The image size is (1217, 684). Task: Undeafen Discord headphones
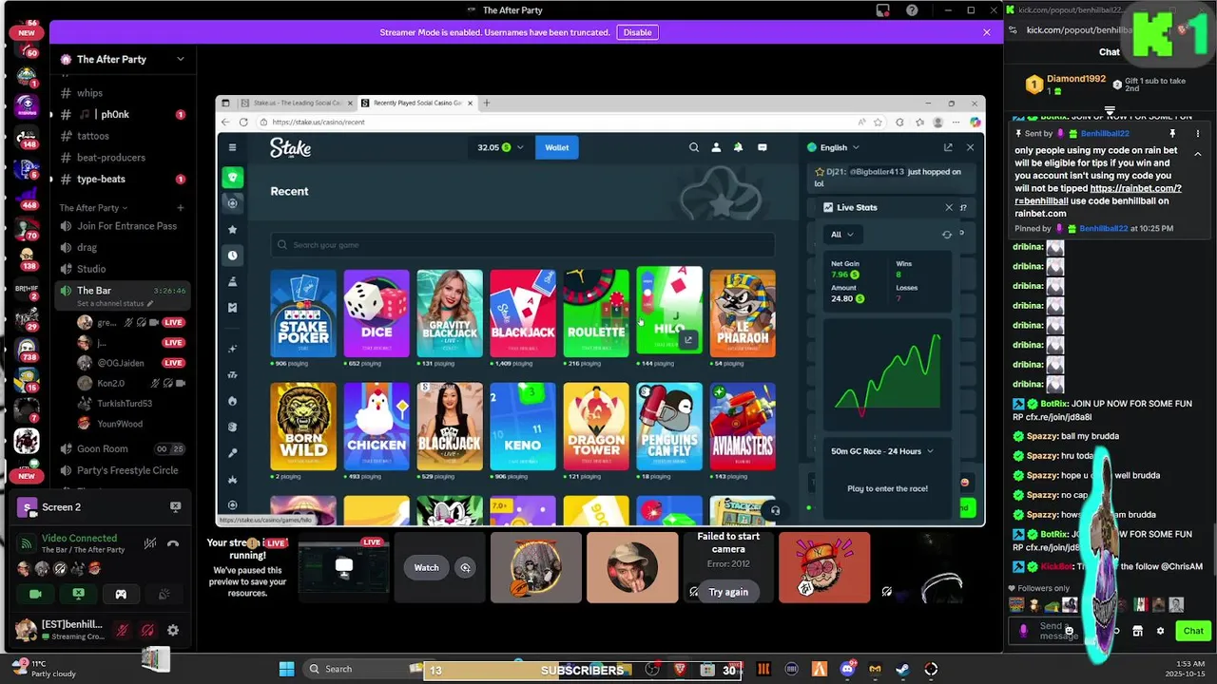(147, 630)
